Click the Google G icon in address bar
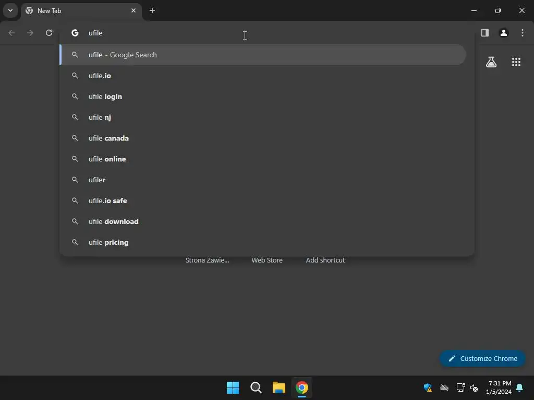This screenshot has width=534, height=400. coord(75,33)
